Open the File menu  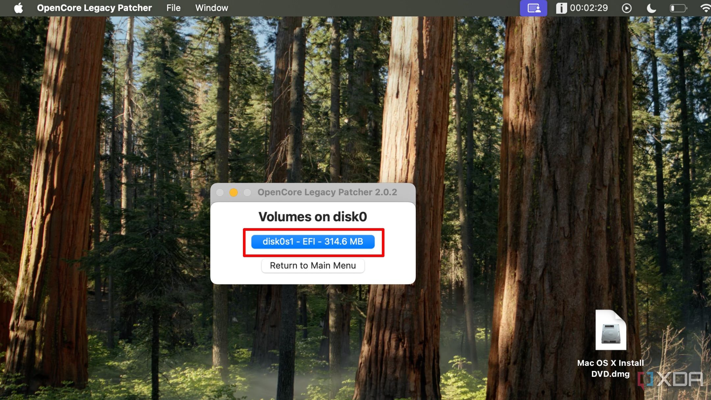(x=172, y=8)
